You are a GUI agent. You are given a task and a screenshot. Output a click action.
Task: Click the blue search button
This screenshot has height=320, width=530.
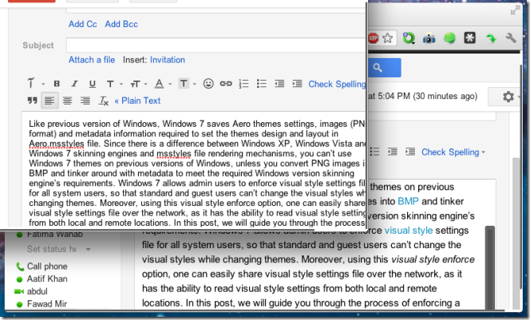pyautogui.click(x=384, y=68)
